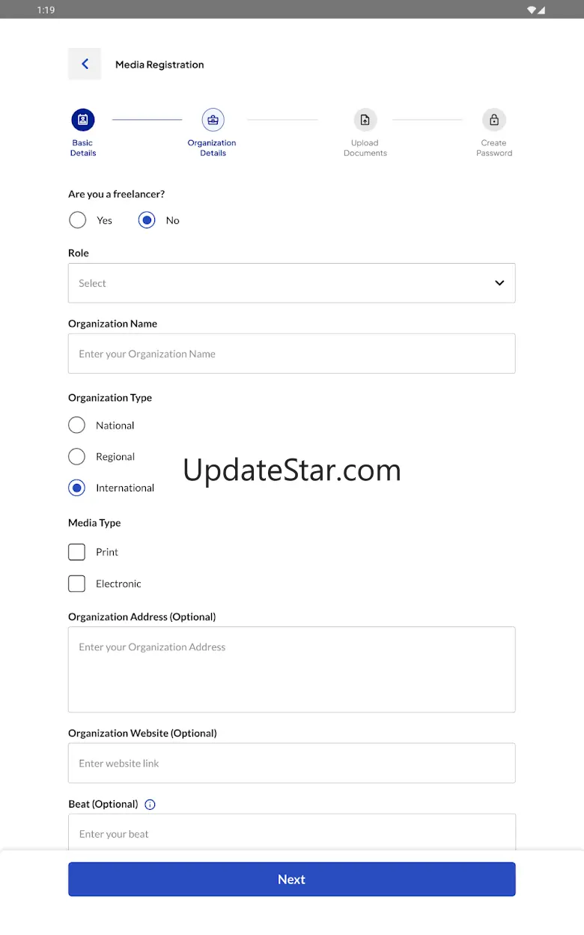This screenshot has height=935, width=584.
Task: Check the Wi-Fi status bar icon
Action: click(532, 10)
